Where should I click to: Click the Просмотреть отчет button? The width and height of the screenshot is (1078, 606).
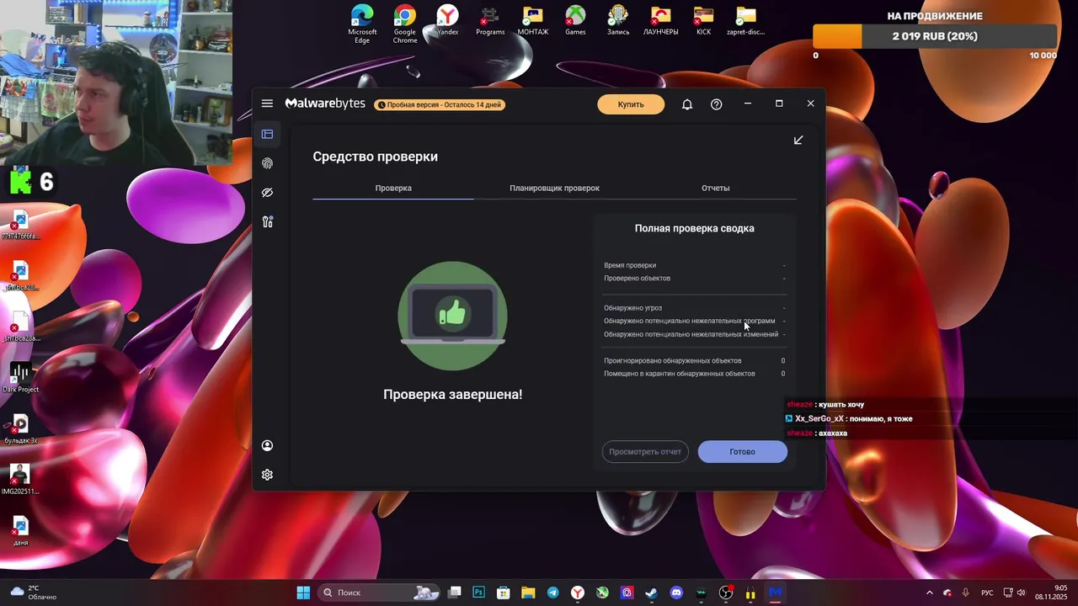(645, 452)
